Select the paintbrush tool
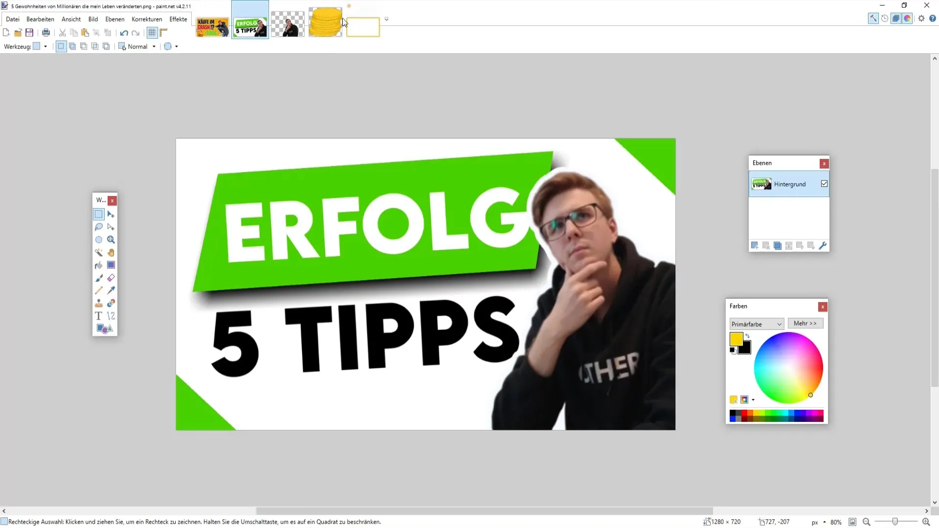Image resolution: width=939 pixels, height=528 pixels. 99,277
